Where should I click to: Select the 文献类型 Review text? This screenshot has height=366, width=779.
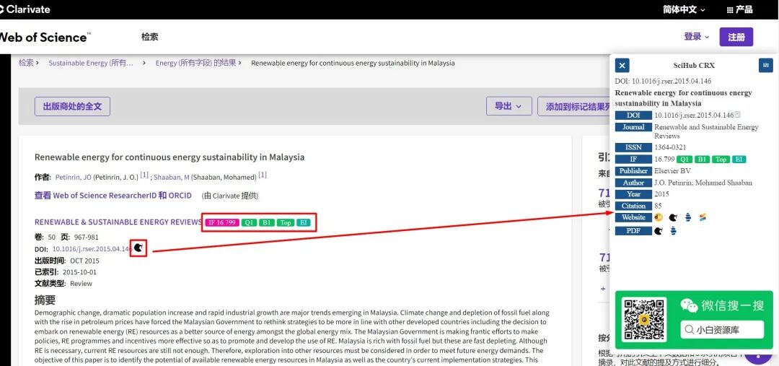(x=81, y=284)
